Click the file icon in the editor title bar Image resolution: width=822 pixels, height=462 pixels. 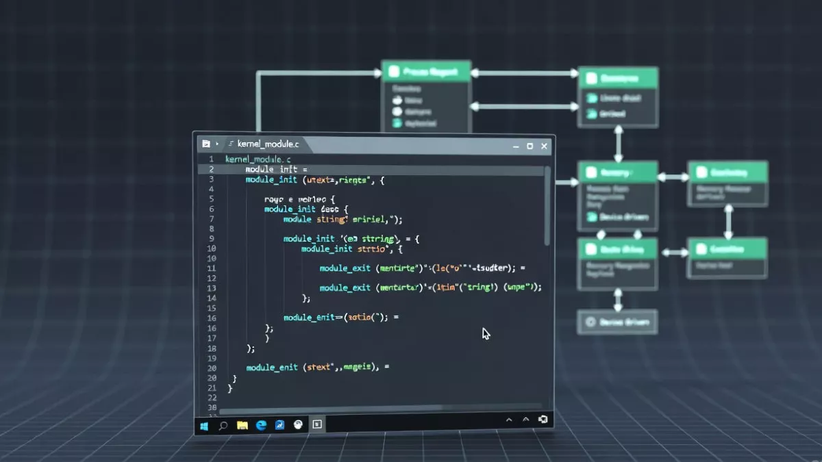coord(206,144)
